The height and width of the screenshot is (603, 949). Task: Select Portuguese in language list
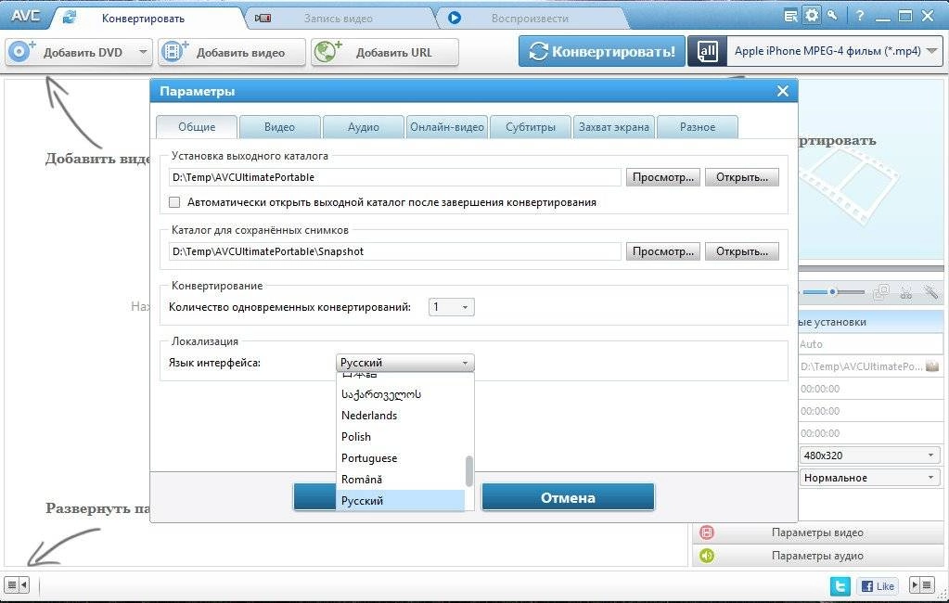click(x=400, y=458)
